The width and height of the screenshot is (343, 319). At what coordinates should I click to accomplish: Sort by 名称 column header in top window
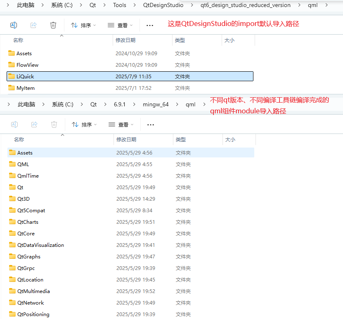[x=18, y=40]
